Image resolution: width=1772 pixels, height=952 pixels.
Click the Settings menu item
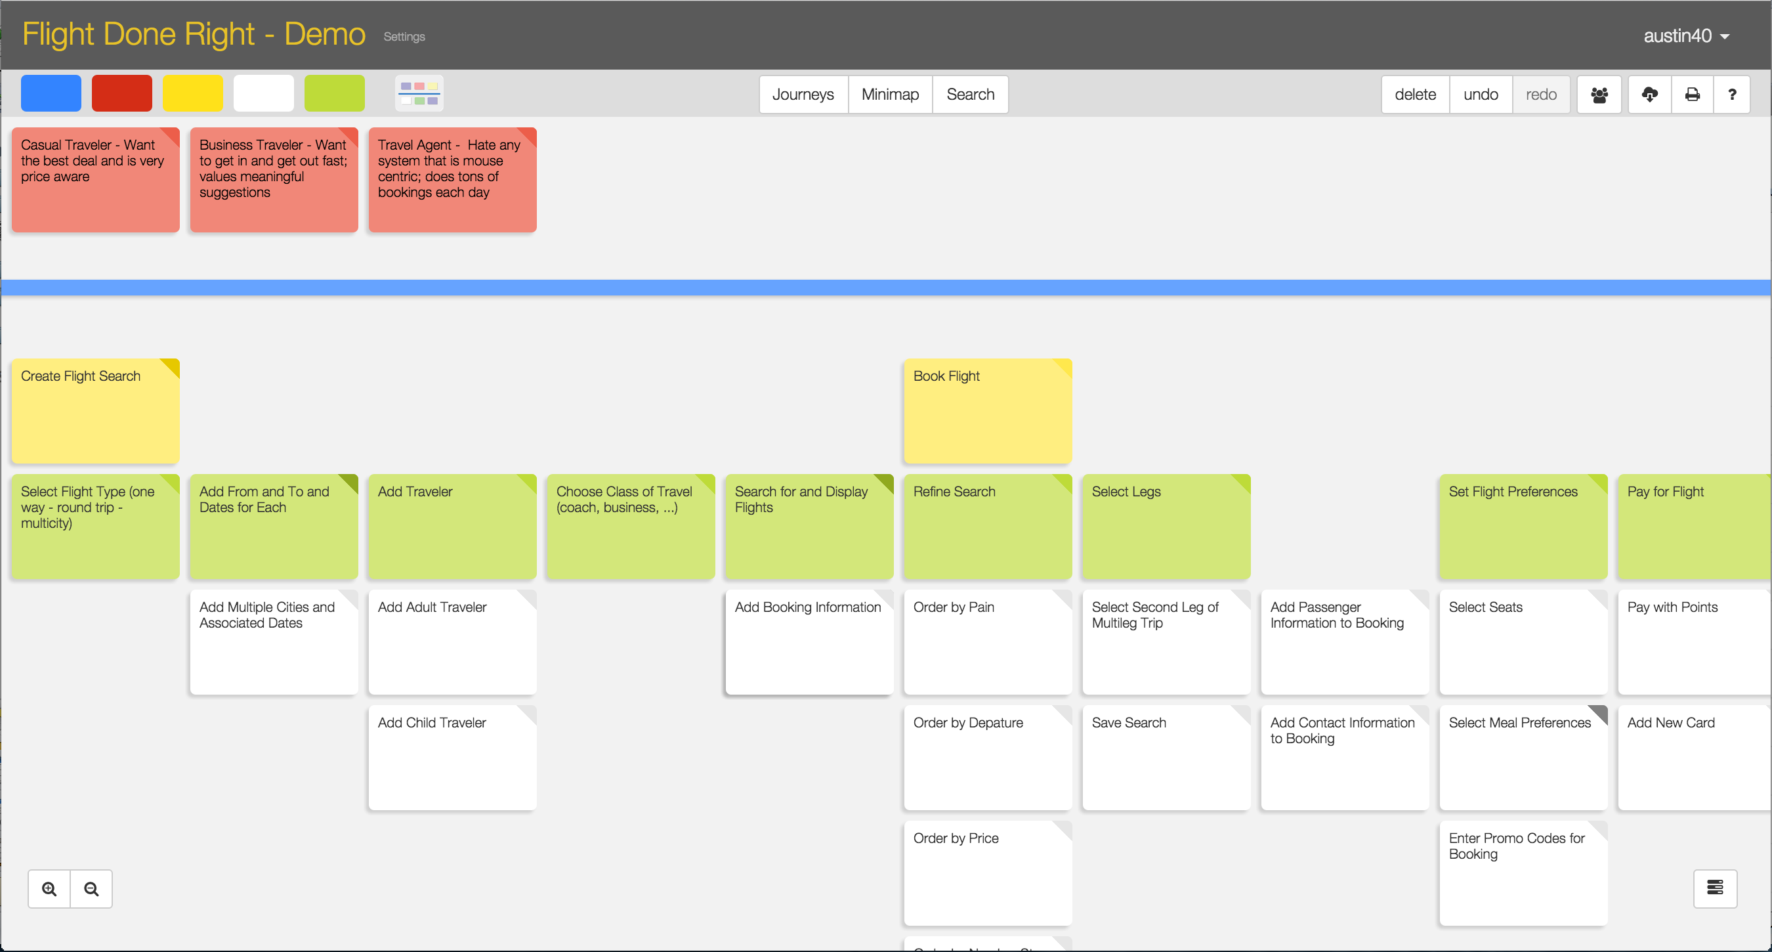tap(404, 36)
